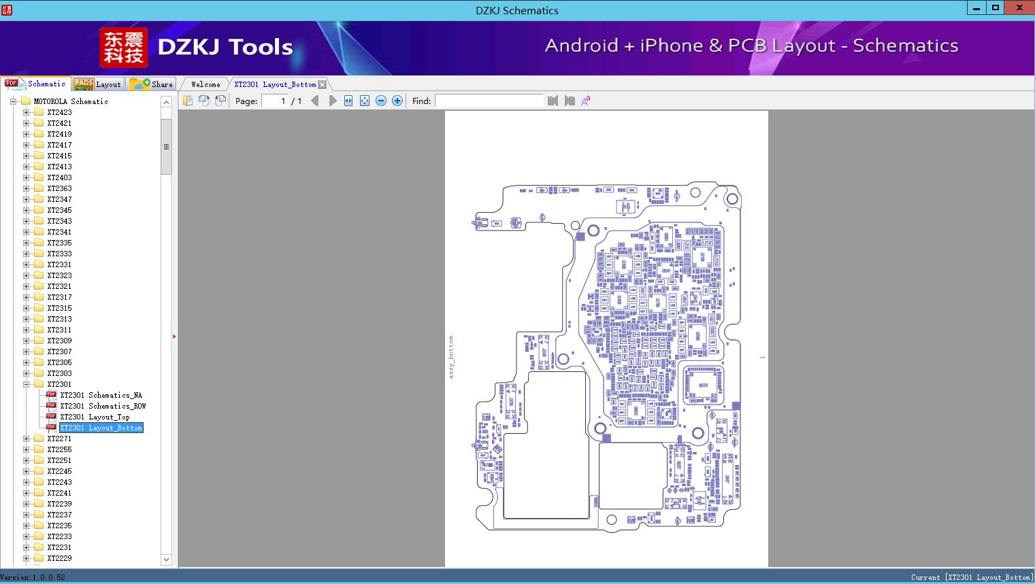Click the page number input field
Viewport: 1035px width, 584px height.
coord(275,101)
